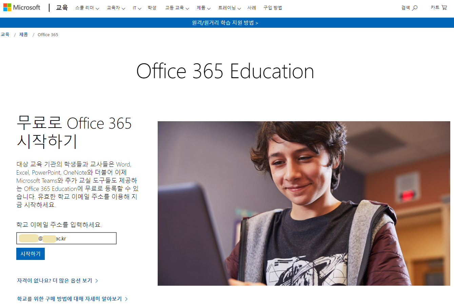Open the 학생 menu item
Screen dimensions: 454x308
(x=152, y=8)
